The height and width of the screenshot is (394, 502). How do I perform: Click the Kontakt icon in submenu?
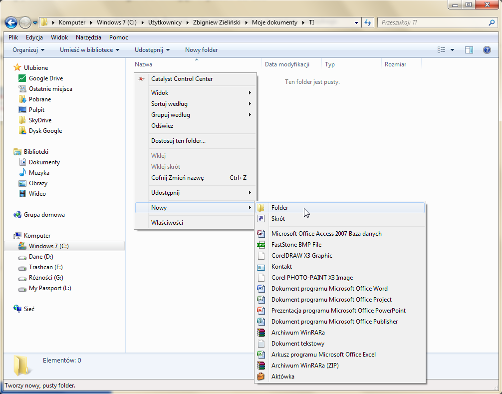click(x=261, y=267)
